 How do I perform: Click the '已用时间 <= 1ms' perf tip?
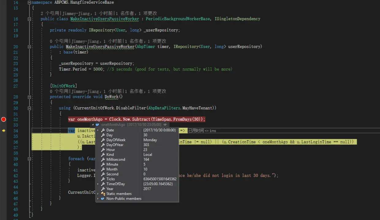202,131
